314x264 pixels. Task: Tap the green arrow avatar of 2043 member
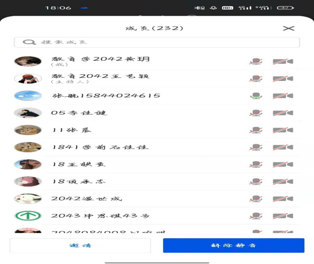28,216
